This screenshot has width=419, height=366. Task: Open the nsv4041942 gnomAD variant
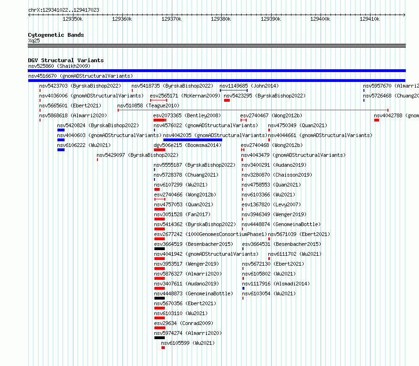pyautogui.click(x=206, y=254)
